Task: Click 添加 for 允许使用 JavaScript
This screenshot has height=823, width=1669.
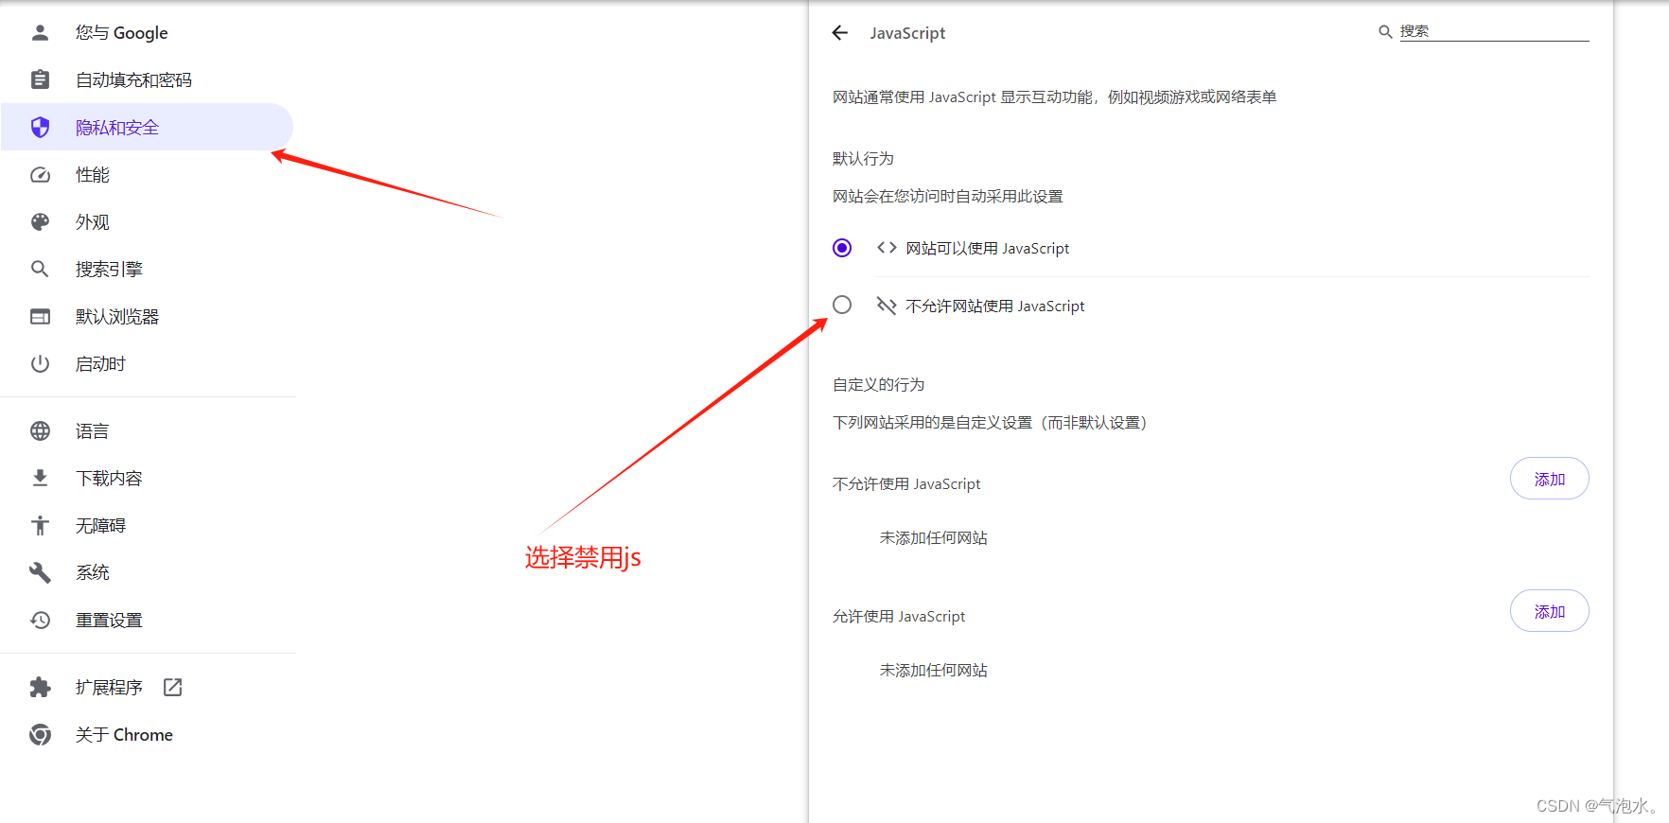Action: tap(1549, 611)
